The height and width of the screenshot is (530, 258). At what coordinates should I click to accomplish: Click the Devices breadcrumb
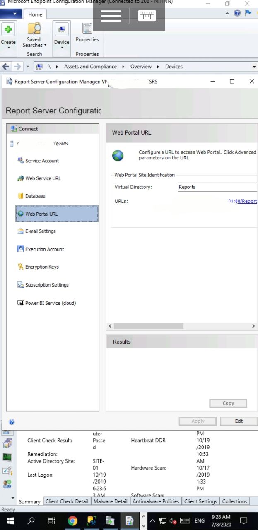(x=174, y=67)
